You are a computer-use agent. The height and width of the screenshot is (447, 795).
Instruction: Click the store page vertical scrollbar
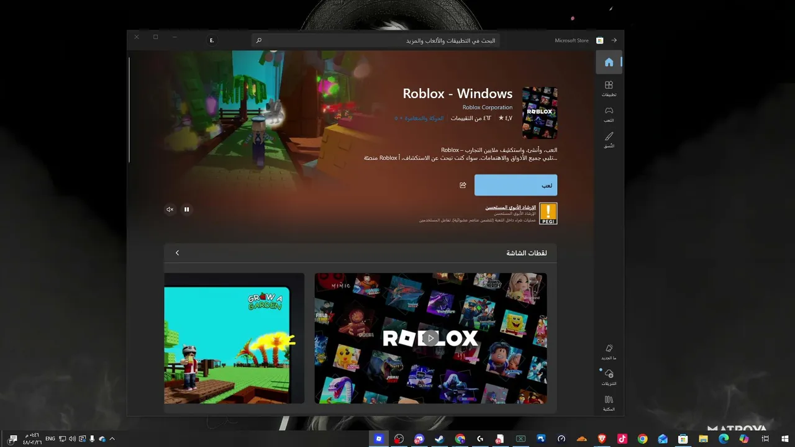(x=130, y=110)
